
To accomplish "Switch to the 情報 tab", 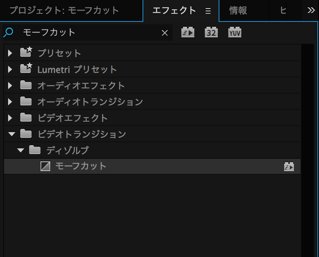I will click(238, 11).
